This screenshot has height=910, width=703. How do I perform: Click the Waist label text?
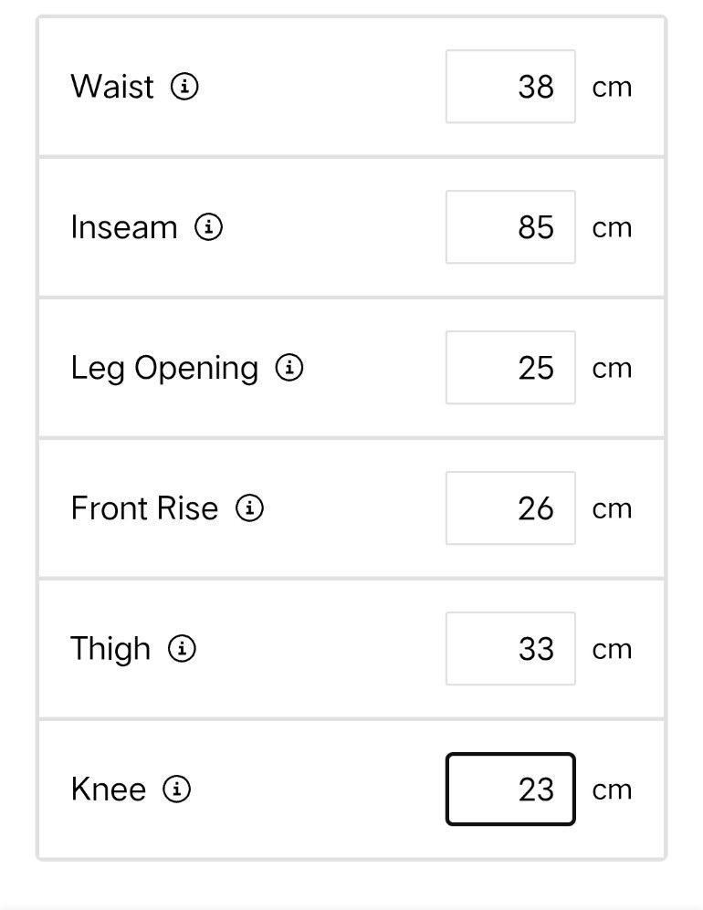(x=112, y=87)
